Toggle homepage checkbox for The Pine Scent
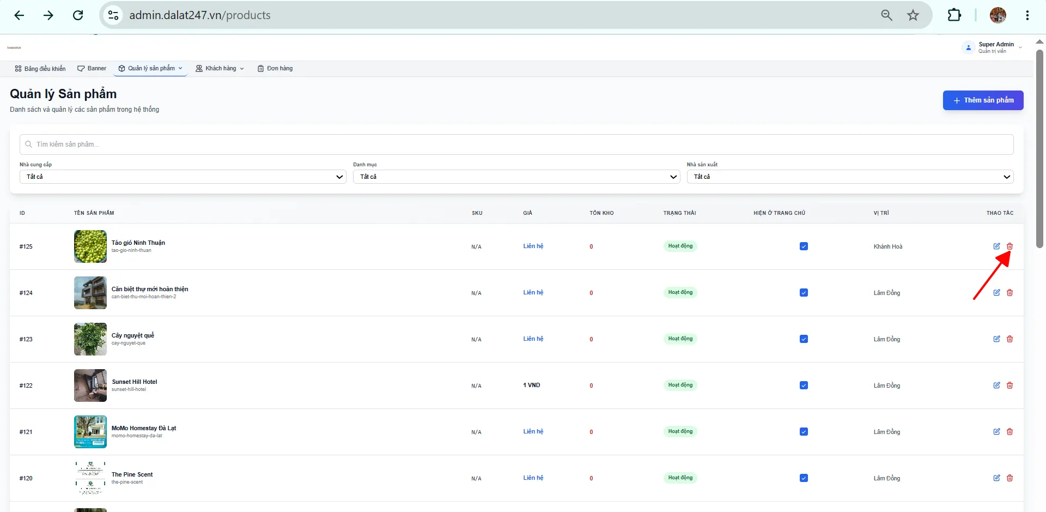Viewport: 1046px width, 512px height. [x=804, y=478]
